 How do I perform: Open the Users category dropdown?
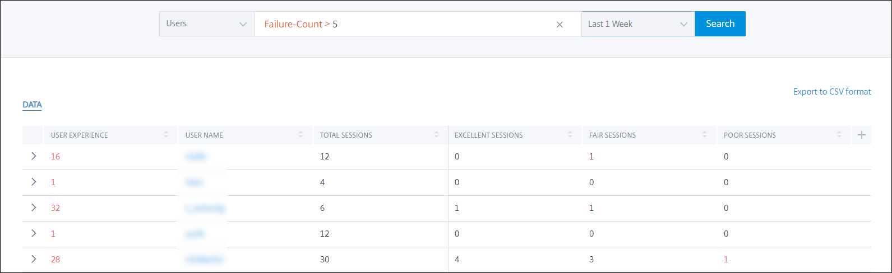click(x=206, y=24)
